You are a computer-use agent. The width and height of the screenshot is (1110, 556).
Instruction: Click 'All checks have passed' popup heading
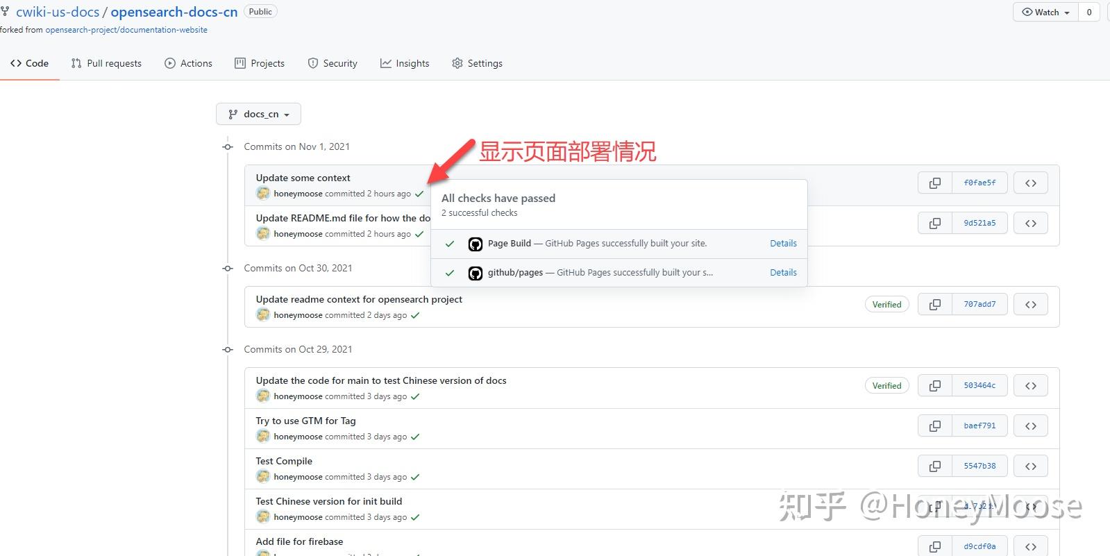pyautogui.click(x=498, y=199)
